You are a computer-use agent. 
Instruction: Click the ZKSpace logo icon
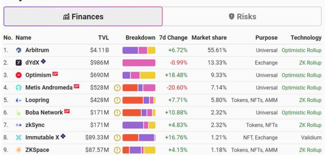19,150
